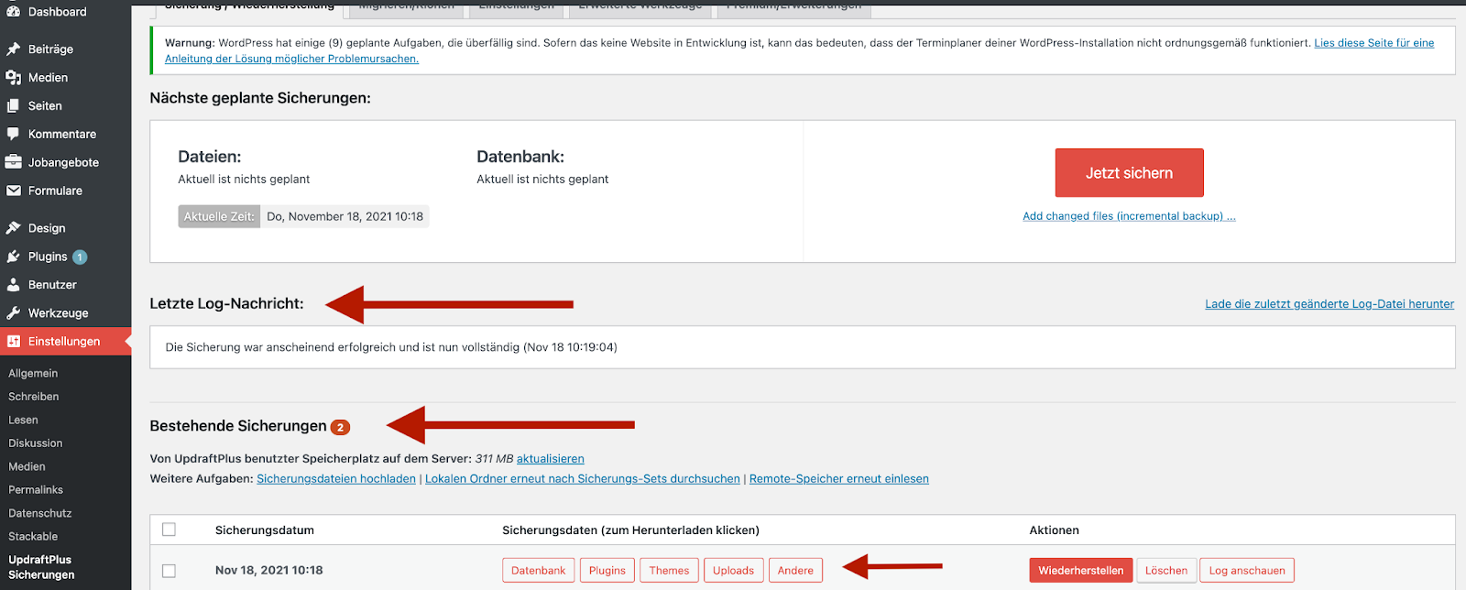The image size is (1466, 590).
Task: Click the Medien media icon
Action: point(14,78)
